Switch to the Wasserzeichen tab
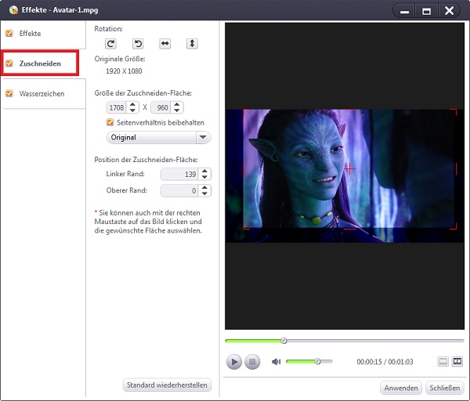 pyautogui.click(x=43, y=93)
